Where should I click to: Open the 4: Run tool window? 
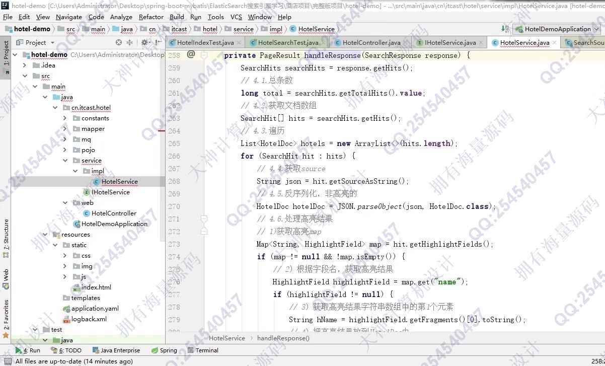tap(28, 350)
